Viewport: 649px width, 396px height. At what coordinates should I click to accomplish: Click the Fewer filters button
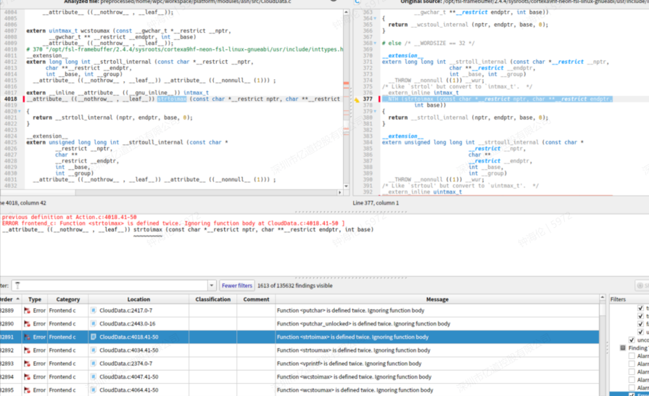coord(237,286)
